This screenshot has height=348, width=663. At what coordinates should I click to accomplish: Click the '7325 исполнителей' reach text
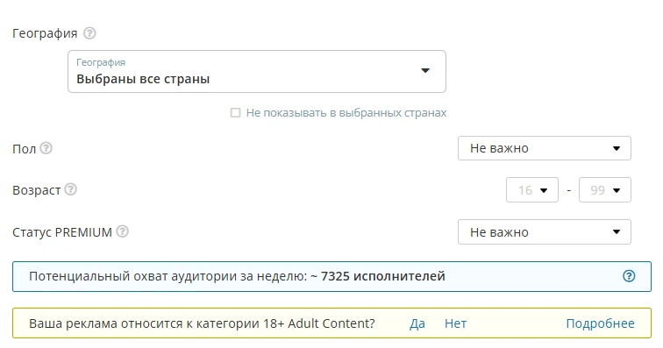382,276
